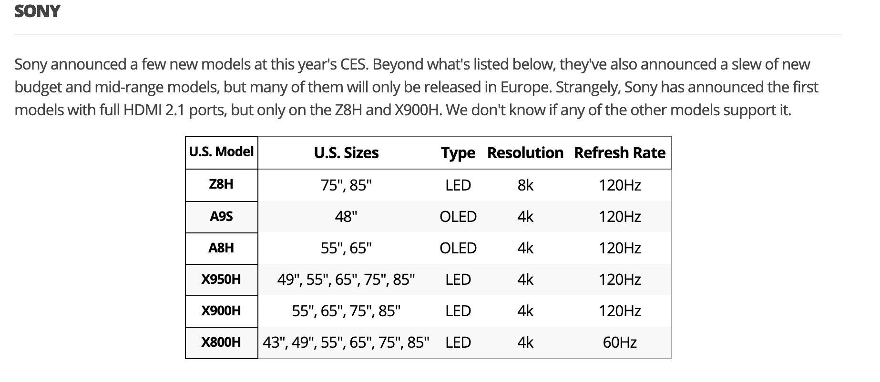Click the paragraph text mentioning HDMI 2.1 ports

point(416,87)
